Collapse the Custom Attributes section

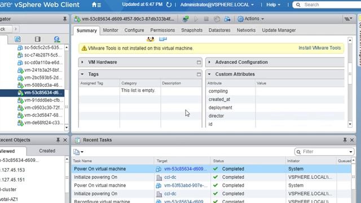(x=209, y=74)
